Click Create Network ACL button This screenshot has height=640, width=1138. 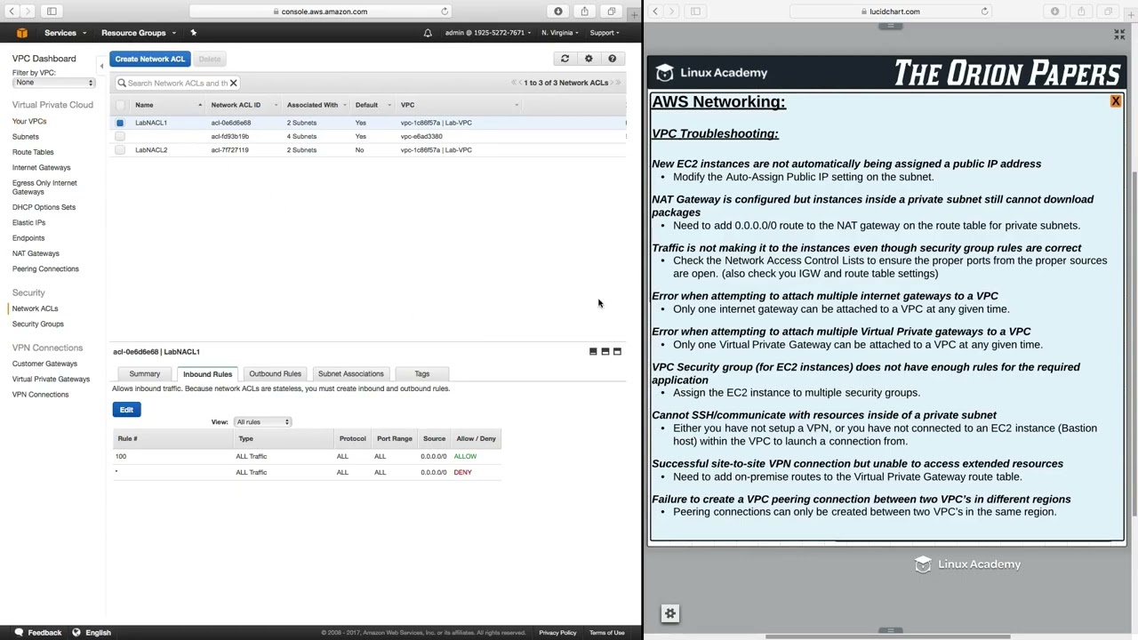(149, 59)
